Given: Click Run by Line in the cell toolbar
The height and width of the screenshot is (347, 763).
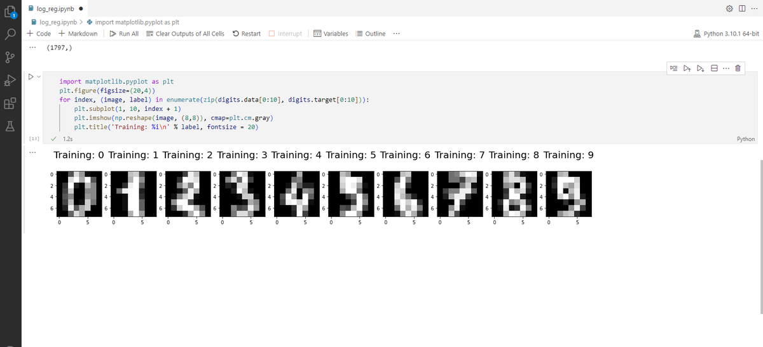Looking at the screenshot, I should click(x=674, y=68).
